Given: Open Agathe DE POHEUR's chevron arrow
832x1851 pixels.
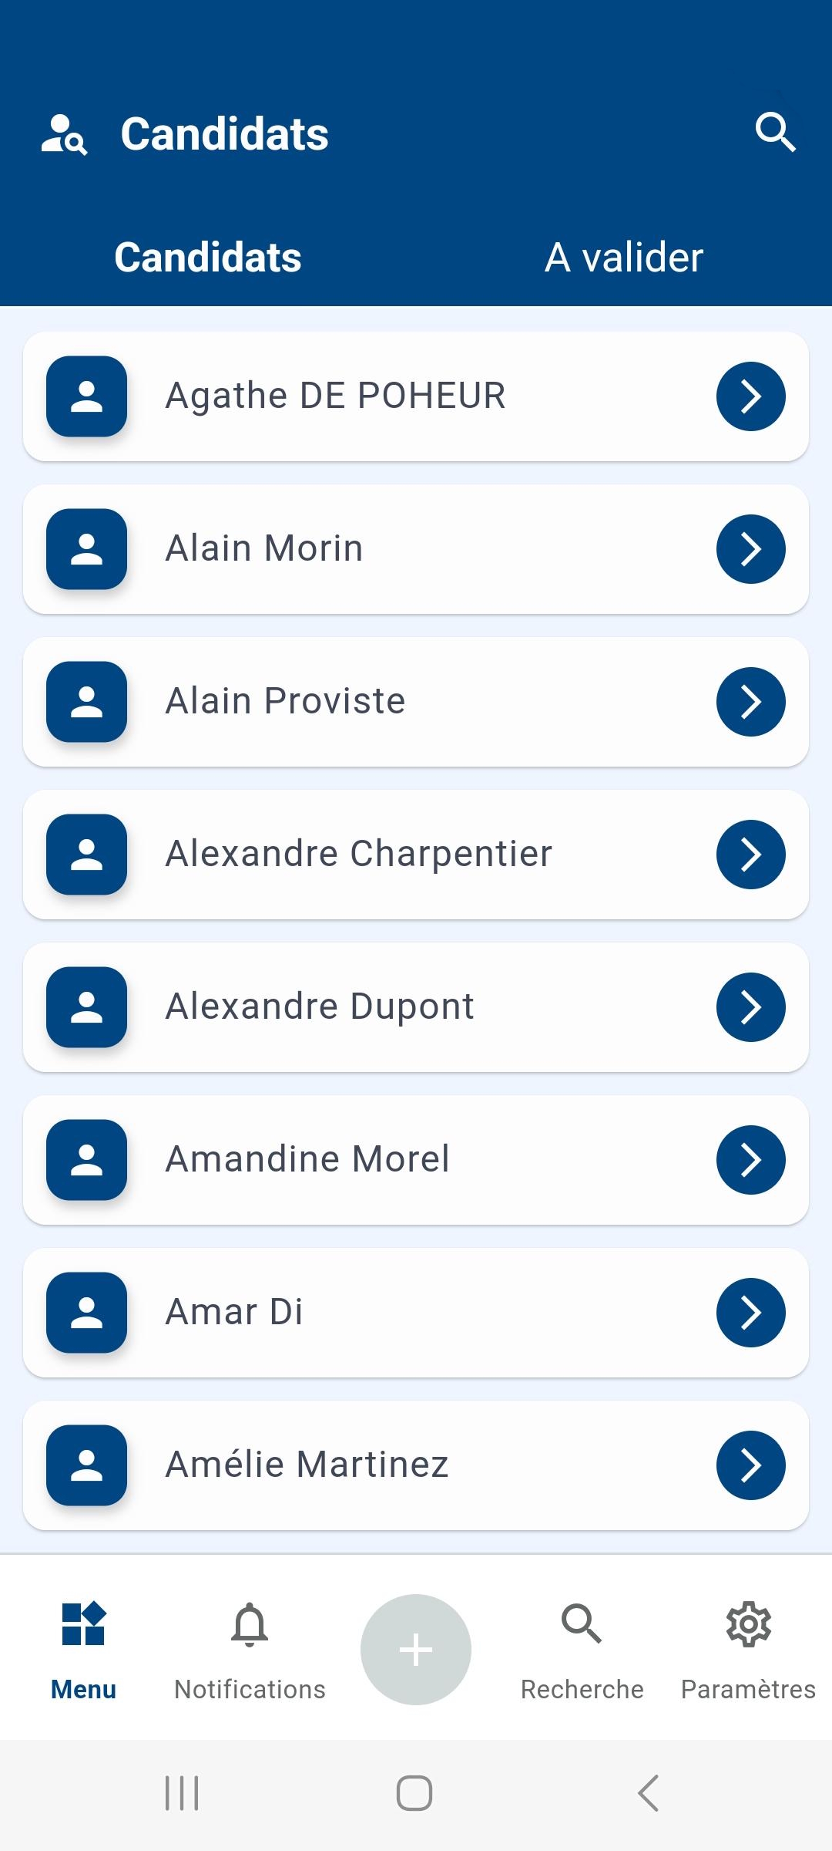Looking at the screenshot, I should click(750, 396).
